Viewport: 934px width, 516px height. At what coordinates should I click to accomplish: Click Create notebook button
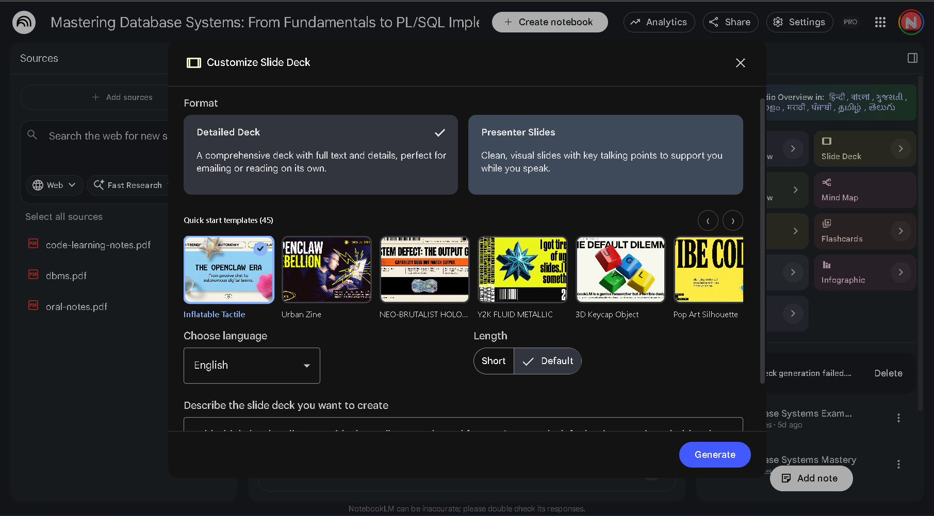tap(550, 22)
